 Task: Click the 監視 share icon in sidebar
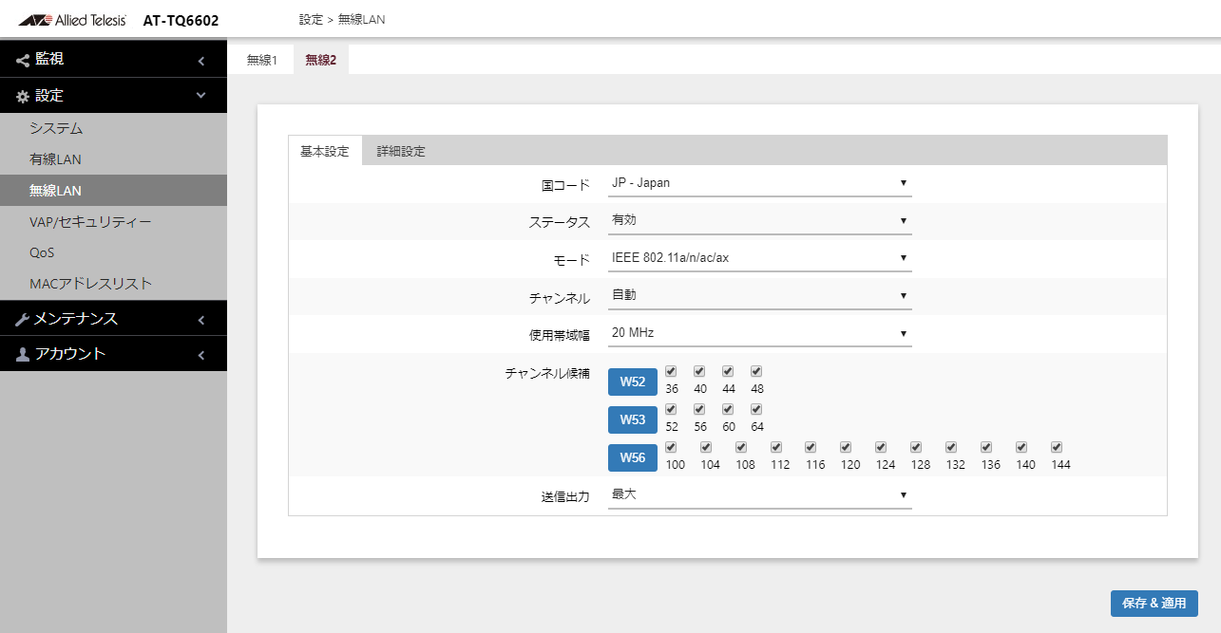pos(23,60)
